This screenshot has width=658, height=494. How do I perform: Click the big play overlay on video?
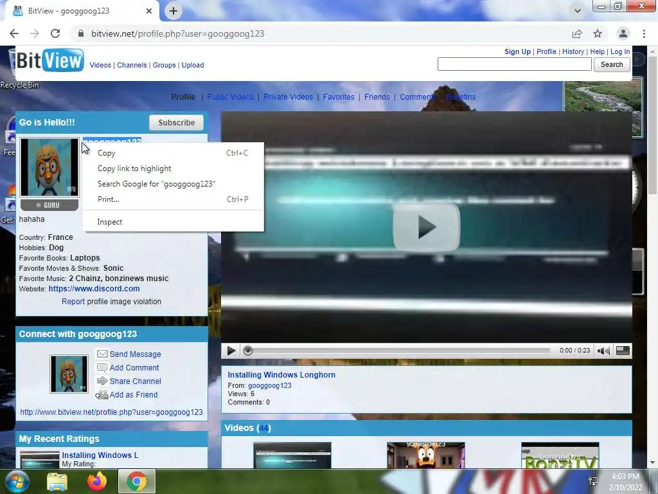point(426,227)
